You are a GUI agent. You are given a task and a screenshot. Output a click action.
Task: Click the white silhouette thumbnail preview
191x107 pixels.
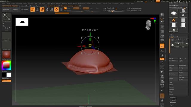[22, 22]
